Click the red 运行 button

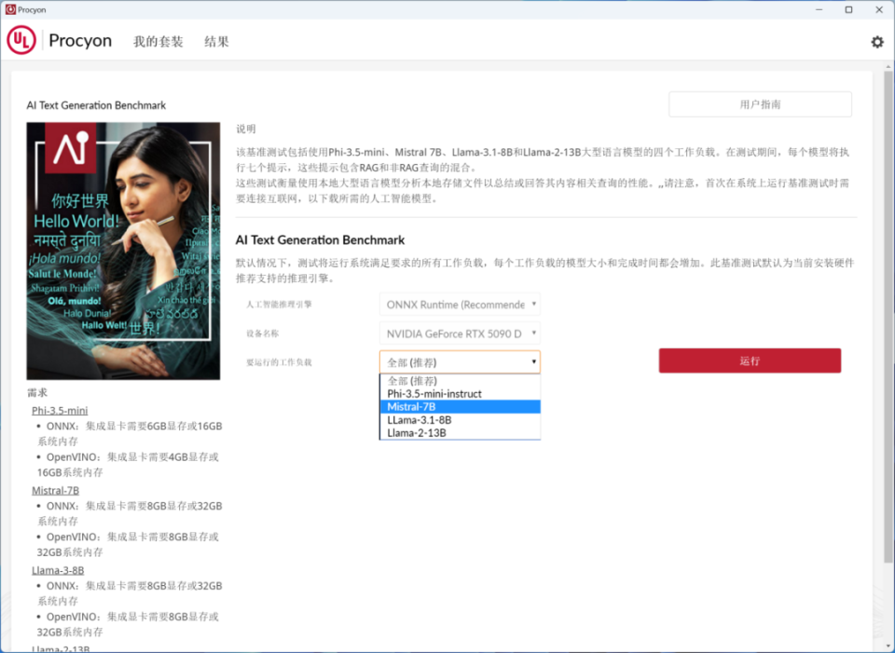750,361
